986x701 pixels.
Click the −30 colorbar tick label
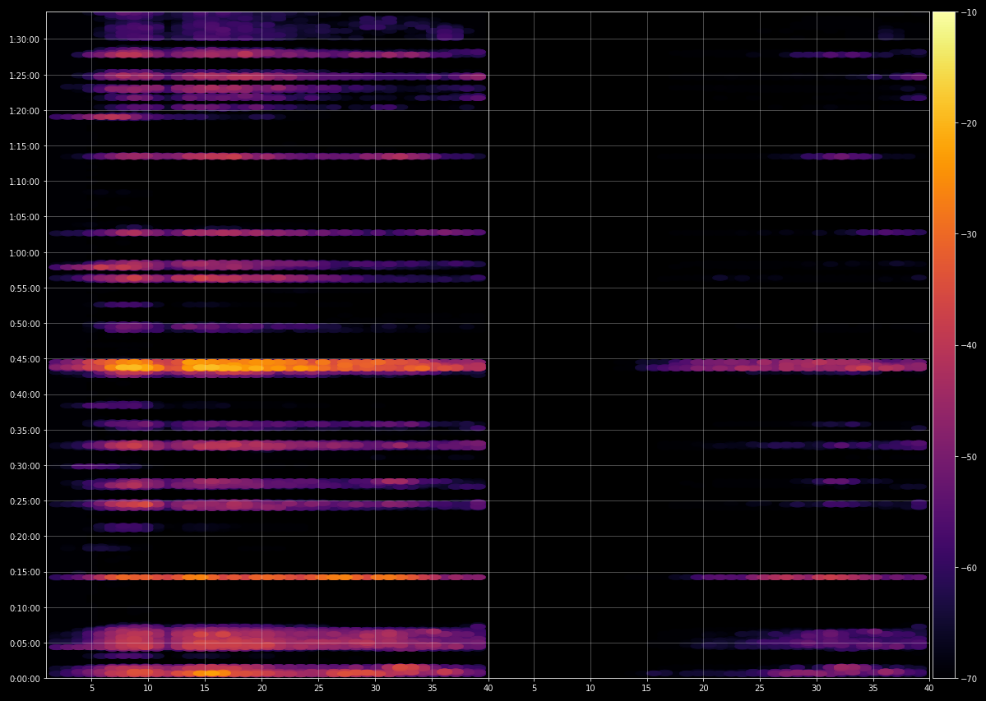point(968,234)
